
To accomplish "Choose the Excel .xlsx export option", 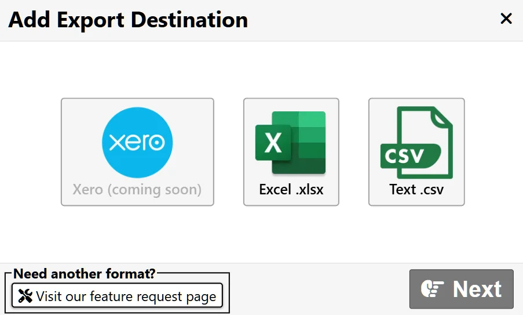I will click(x=291, y=152).
